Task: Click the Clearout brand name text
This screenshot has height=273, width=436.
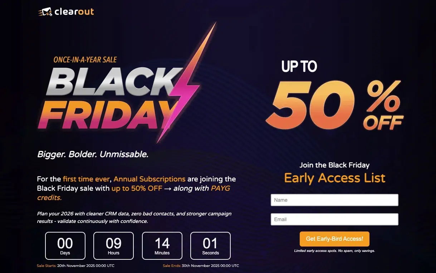Action: coord(74,12)
